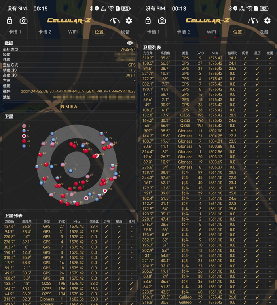The width and height of the screenshot is (277, 305).
Task: Select Glonass 1602.00 MHz row
Action: pyautogui.click(x=207, y=131)
